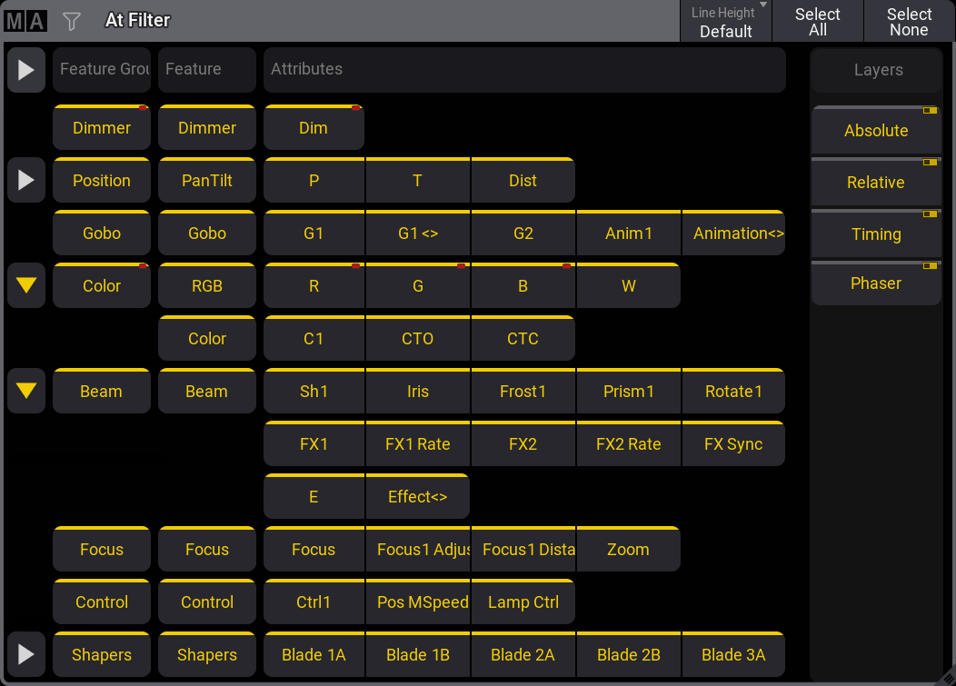Viewport: 956px width, 686px height.
Task: Click the filter funnel icon
Action: [x=72, y=20]
